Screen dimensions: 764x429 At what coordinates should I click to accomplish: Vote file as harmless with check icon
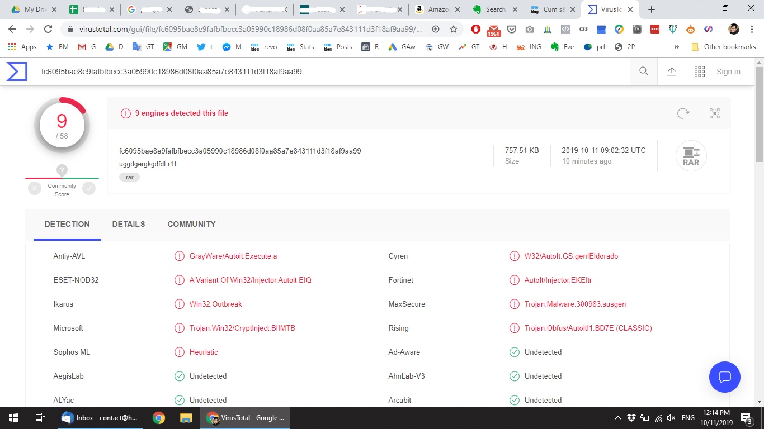89,188
